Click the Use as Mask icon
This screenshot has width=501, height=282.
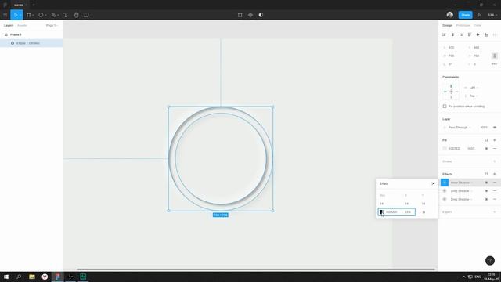(x=261, y=15)
